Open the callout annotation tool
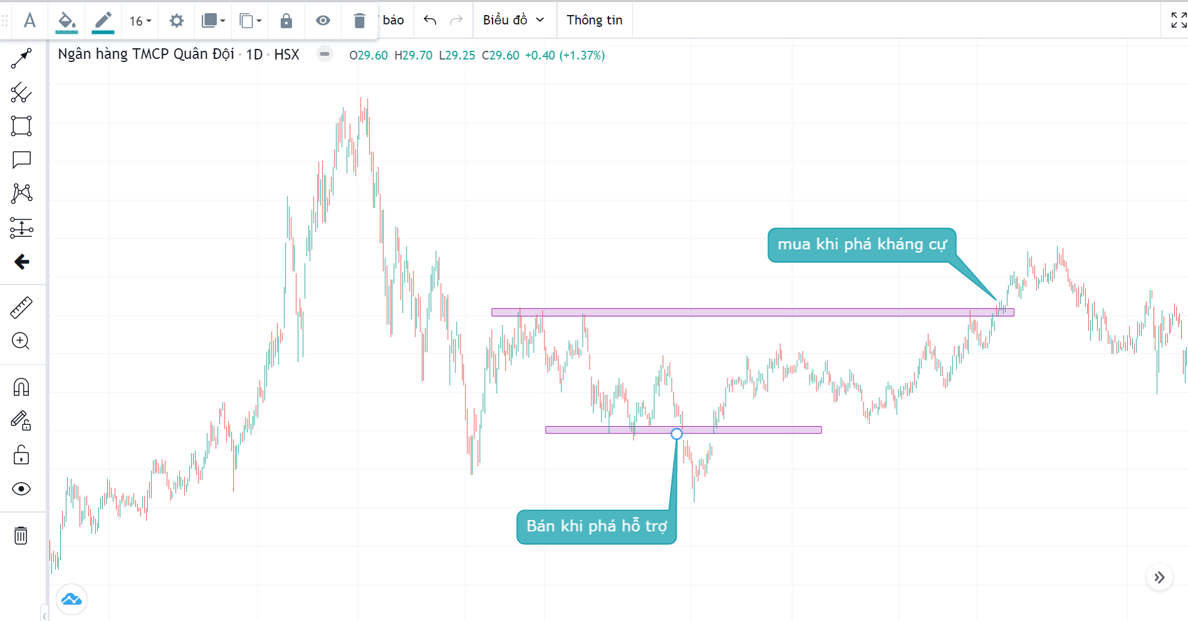The width and height of the screenshot is (1188, 621). [21, 160]
